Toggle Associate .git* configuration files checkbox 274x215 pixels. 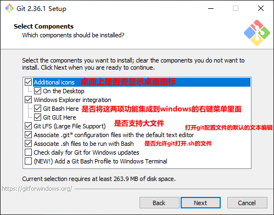[28, 135]
